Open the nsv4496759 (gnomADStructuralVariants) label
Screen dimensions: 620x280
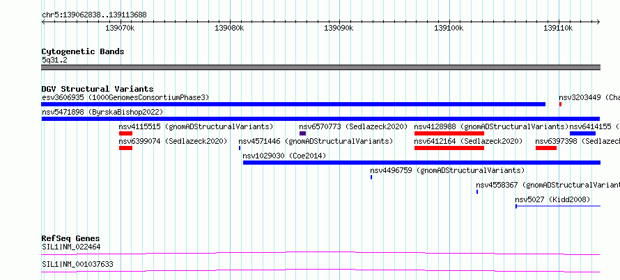pos(448,170)
